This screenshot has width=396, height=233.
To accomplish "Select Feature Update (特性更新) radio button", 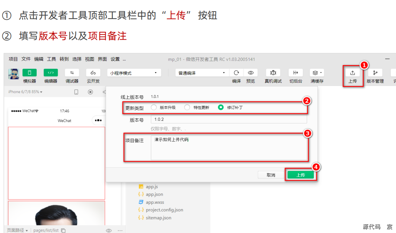I will point(187,107).
